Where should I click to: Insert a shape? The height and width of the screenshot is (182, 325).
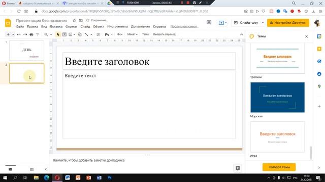[79, 34]
